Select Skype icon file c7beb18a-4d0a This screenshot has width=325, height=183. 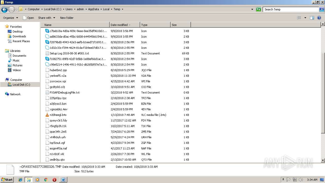47,31
